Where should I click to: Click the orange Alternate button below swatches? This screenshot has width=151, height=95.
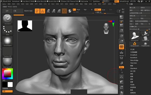(7, 91)
